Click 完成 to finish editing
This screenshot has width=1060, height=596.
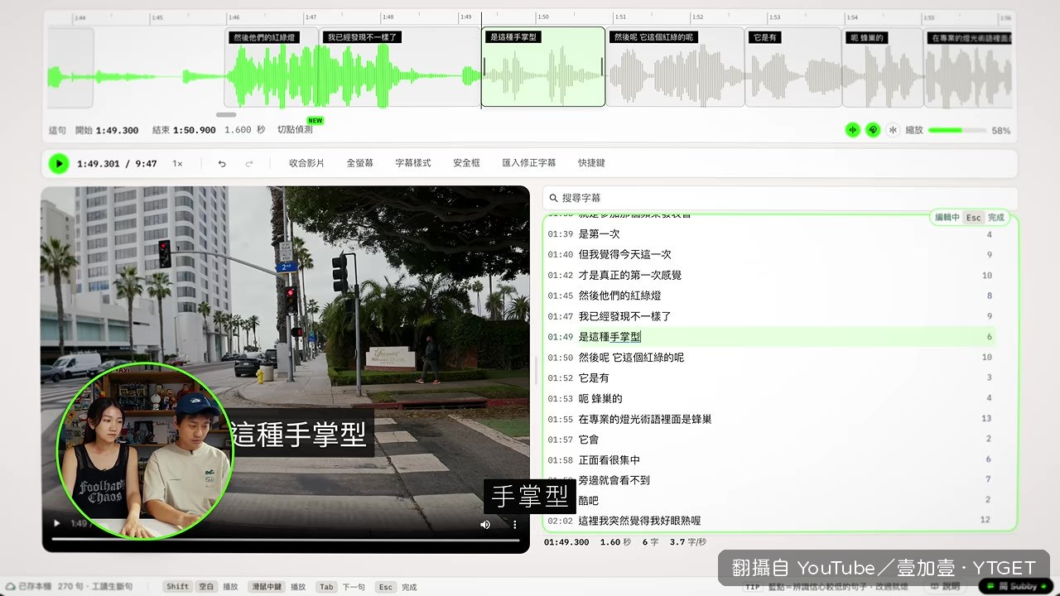tap(995, 218)
